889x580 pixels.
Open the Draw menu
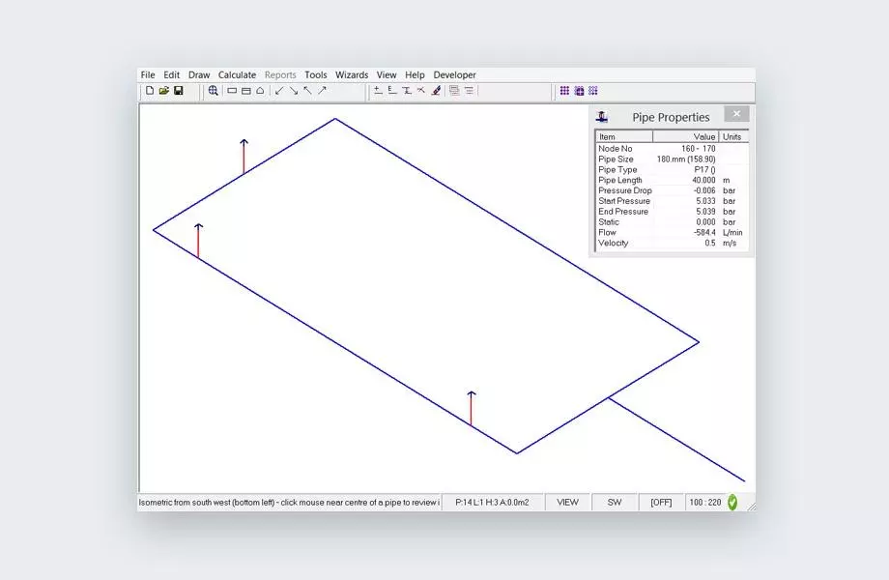[x=199, y=74]
